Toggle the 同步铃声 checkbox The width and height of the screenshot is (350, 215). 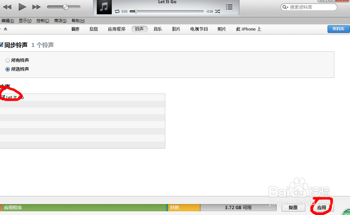point(1,45)
